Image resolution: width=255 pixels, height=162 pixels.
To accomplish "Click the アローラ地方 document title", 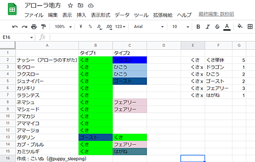I will (43, 5).
